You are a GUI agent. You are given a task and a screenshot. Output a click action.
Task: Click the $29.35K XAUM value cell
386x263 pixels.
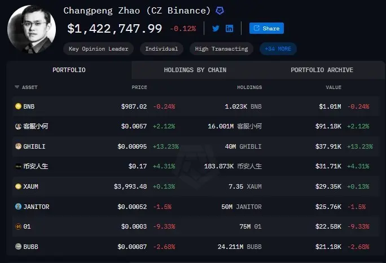tap(328, 186)
